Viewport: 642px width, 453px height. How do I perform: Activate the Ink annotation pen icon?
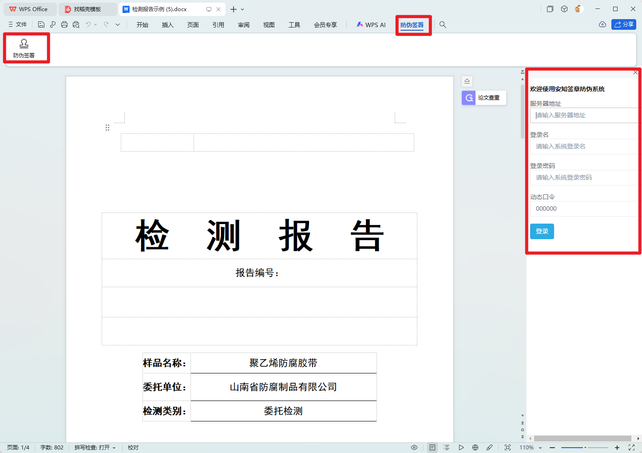[x=490, y=447]
